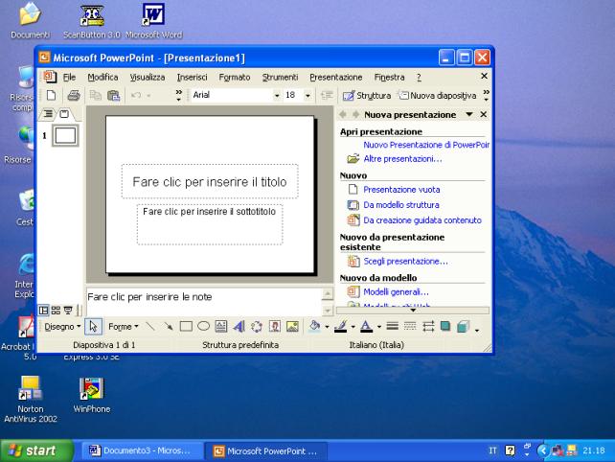The width and height of the screenshot is (615, 462).
Task: Click the Struttura toolbar button
Action: pyautogui.click(x=367, y=96)
